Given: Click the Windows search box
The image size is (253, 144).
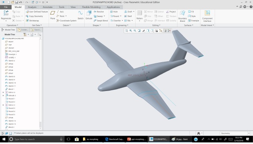Looking at the screenshot, I should coord(36,139).
